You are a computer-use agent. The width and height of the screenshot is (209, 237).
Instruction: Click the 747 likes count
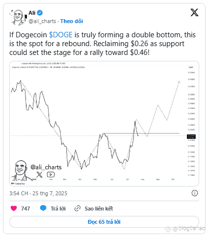(26, 209)
